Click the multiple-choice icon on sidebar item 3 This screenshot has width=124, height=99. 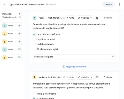(19, 42)
